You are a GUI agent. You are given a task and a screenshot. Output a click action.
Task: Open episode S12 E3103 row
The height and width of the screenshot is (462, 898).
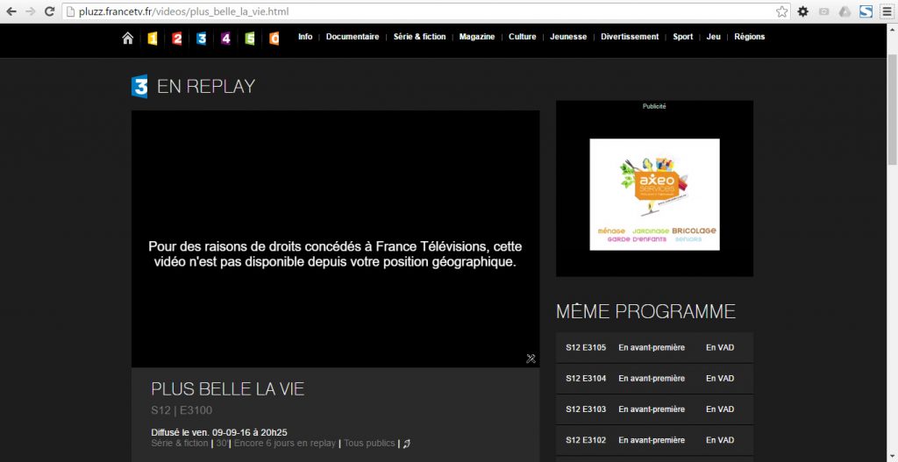point(654,409)
